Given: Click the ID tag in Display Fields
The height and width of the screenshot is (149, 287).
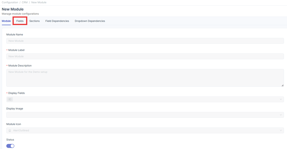Looking at the screenshot, I should coord(10,99).
